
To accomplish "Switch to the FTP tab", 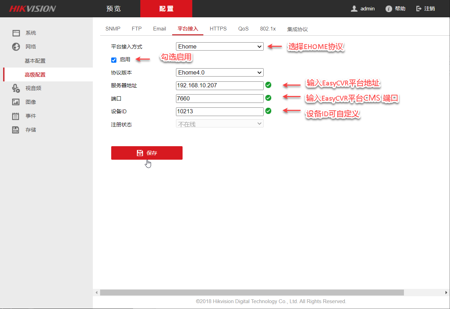I will [137, 29].
